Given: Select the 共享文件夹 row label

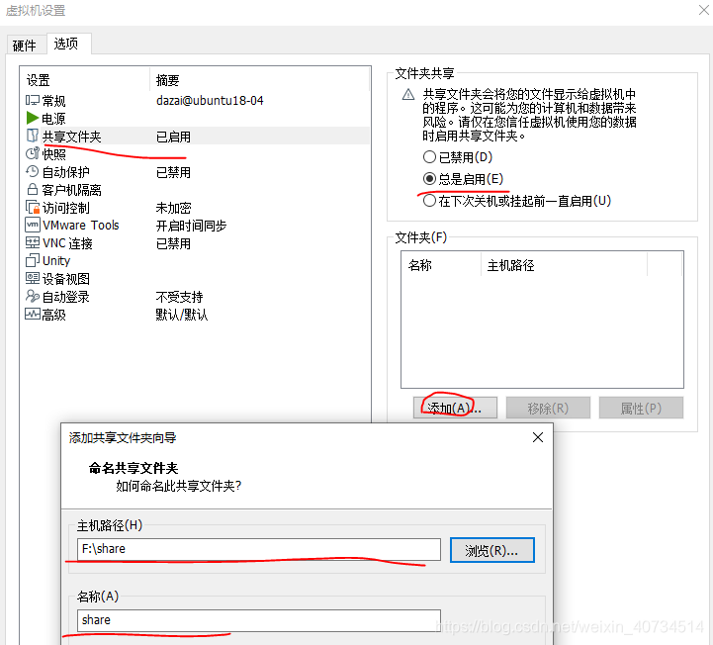Looking at the screenshot, I should [x=72, y=137].
